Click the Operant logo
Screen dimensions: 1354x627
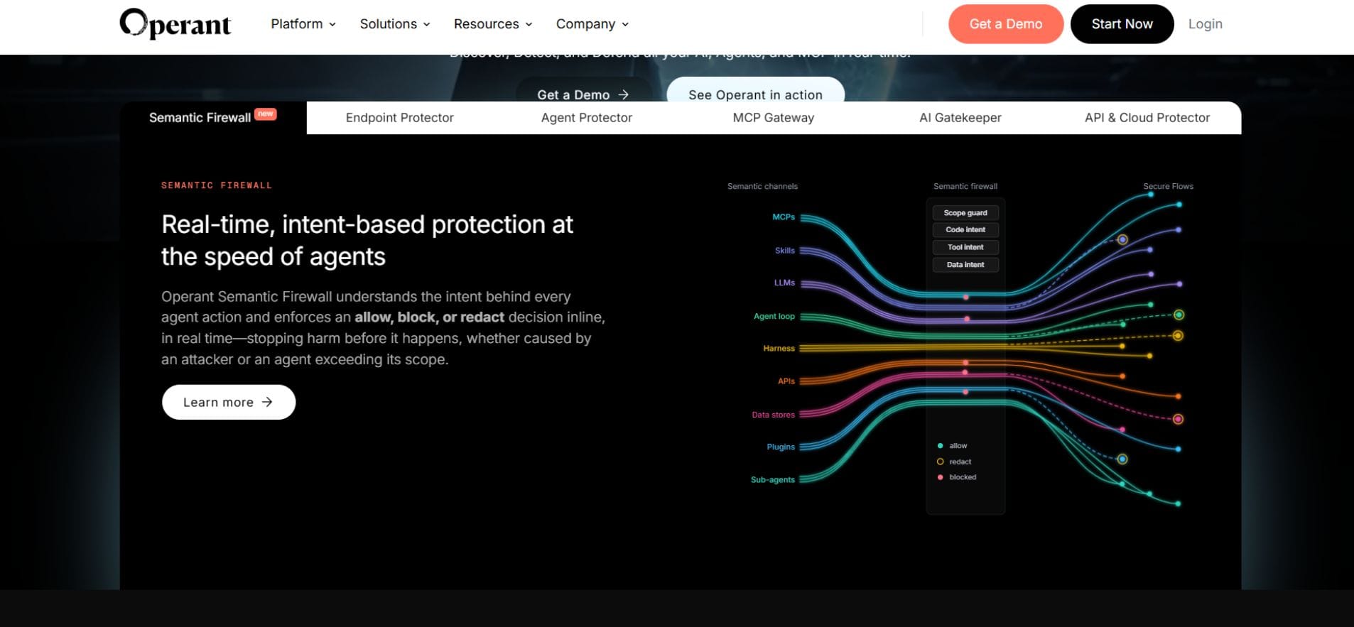175,23
